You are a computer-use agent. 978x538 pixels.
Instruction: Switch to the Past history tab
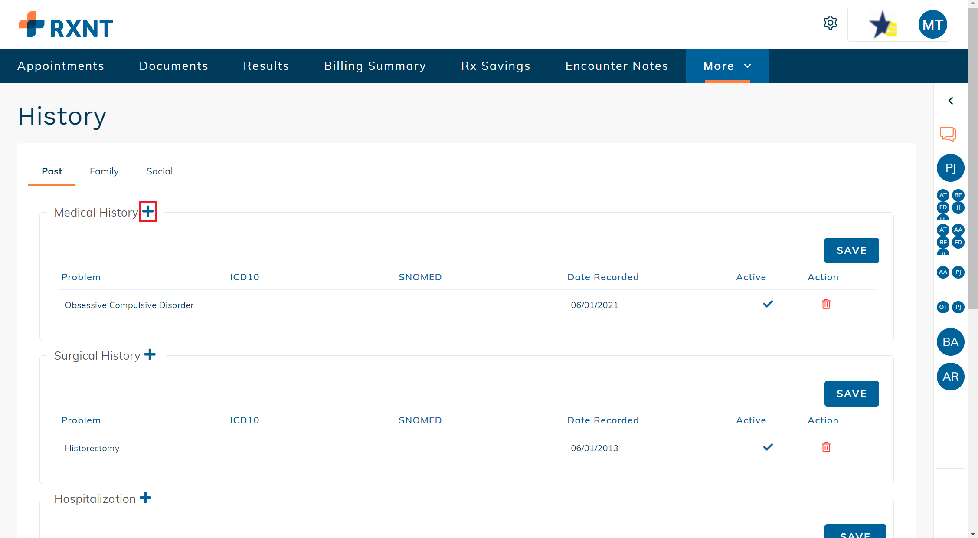52,171
